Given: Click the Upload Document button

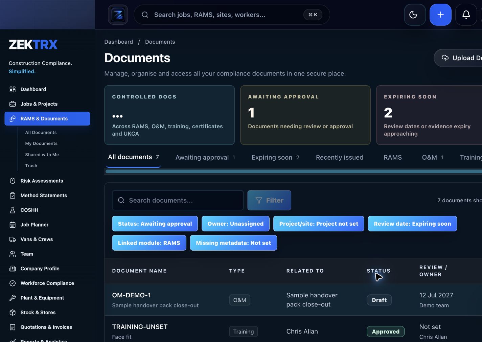Looking at the screenshot, I should click(x=458, y=58).
